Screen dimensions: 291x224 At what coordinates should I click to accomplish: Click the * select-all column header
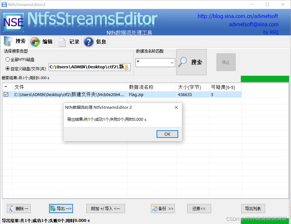click(x=7, y=87)
